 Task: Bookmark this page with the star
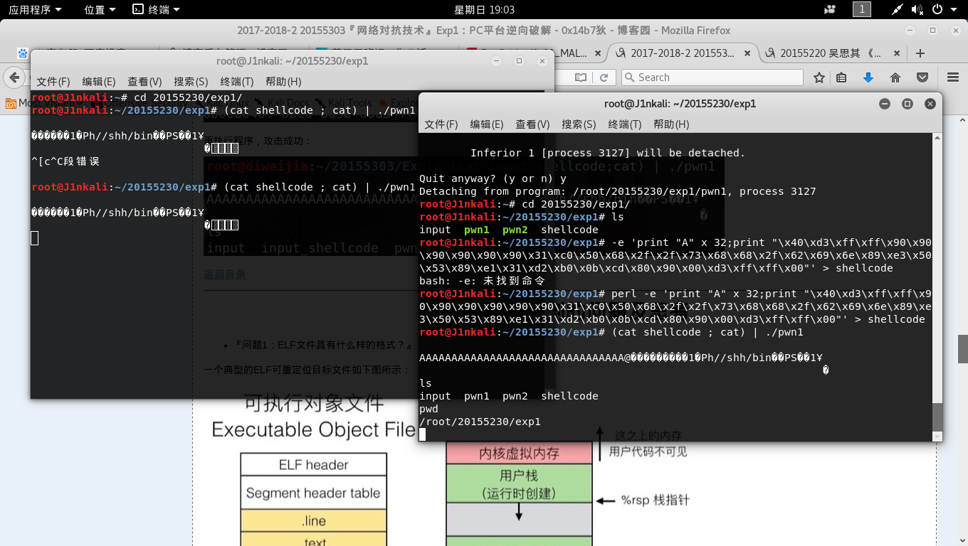pyautogui.click(x=819, y=77)
